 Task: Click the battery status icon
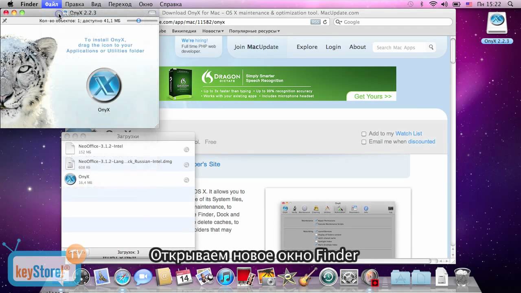coord(458,4)
